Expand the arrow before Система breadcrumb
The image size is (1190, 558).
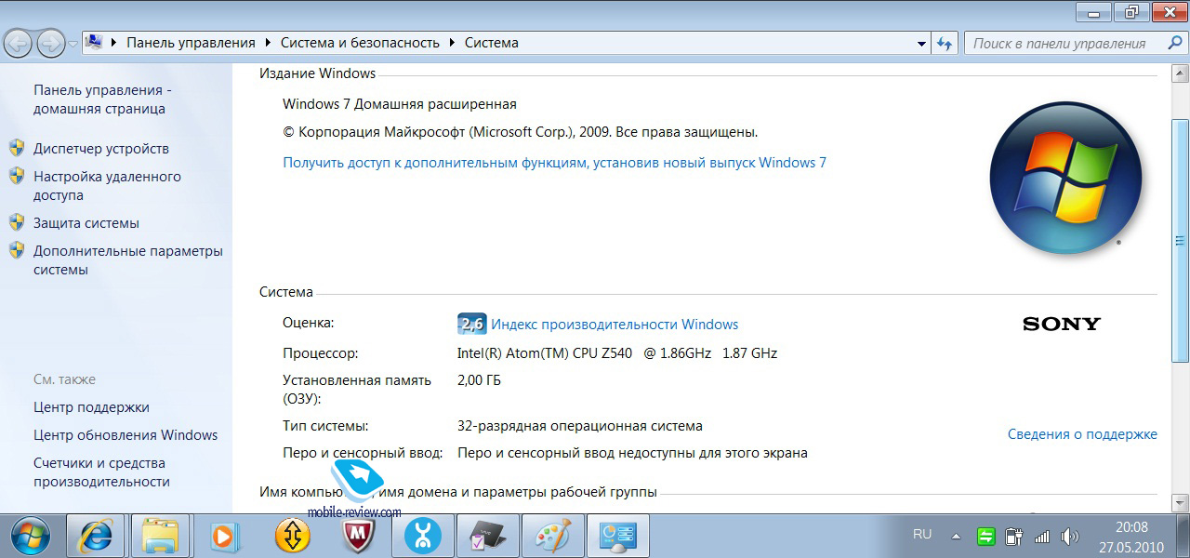(452, 43)
